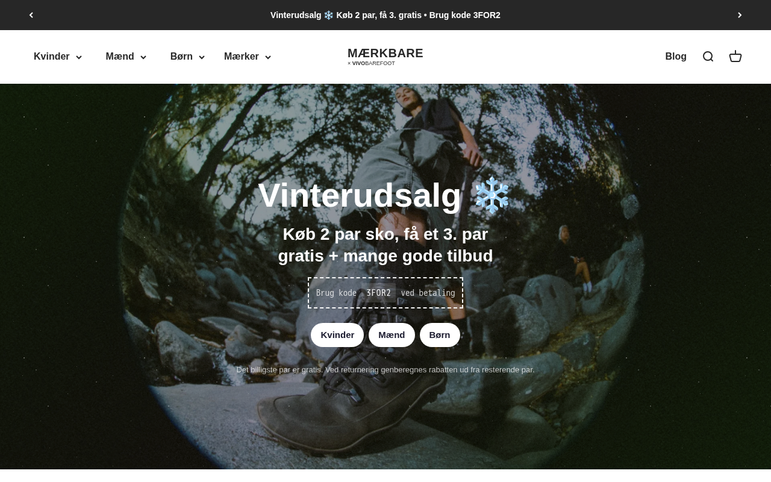Viewport: 771px width, 482px height.
Task: Click the snowflake emoji in the hero title
Action: (x=492, y=195)
